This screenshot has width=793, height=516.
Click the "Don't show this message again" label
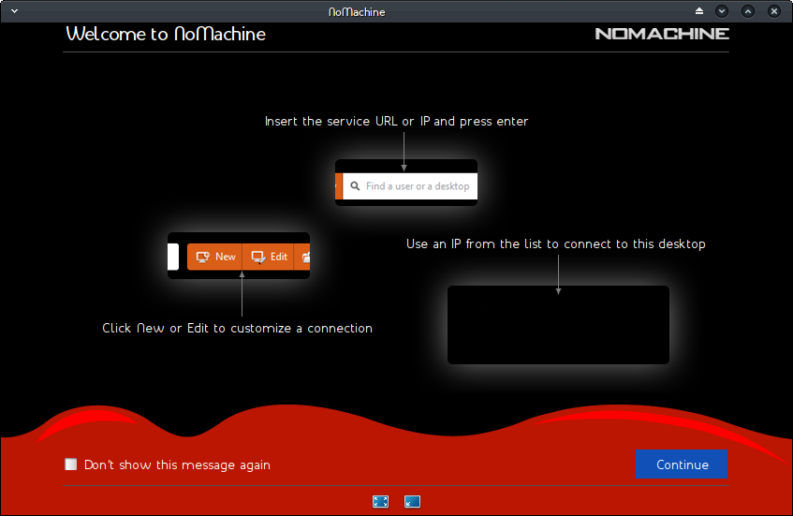click(177, 464)
